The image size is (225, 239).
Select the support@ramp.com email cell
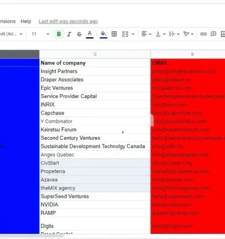[x=188, y=213]
